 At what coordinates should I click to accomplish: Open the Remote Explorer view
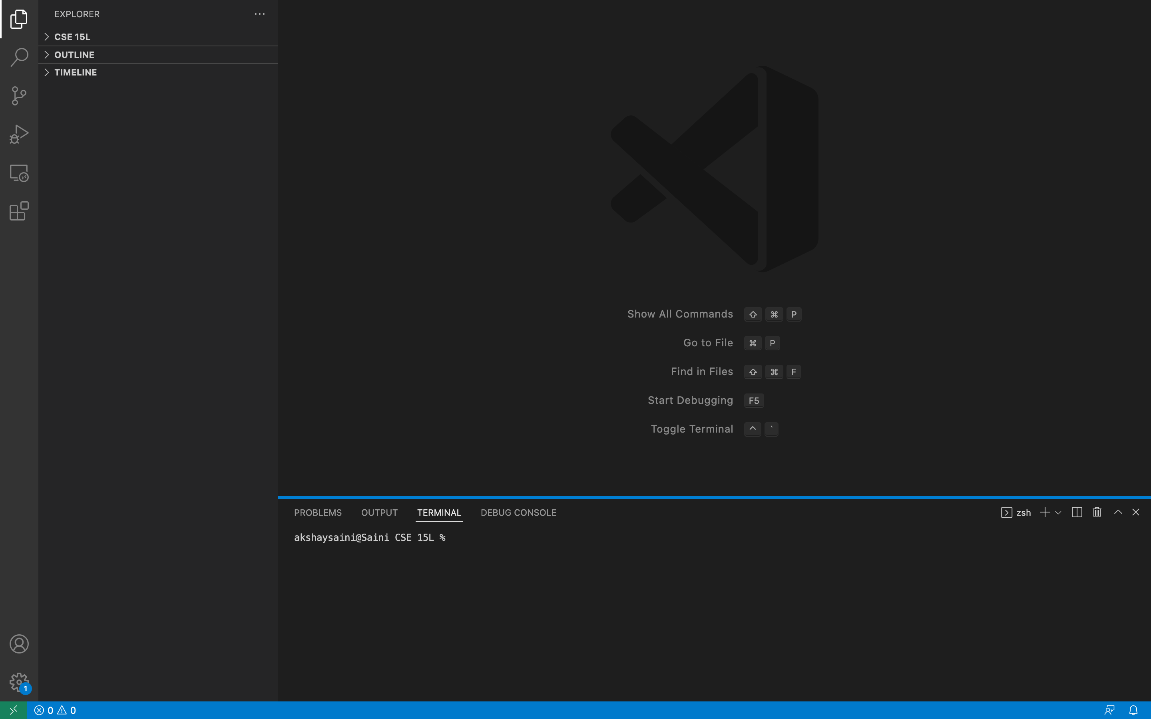point(19,173)
